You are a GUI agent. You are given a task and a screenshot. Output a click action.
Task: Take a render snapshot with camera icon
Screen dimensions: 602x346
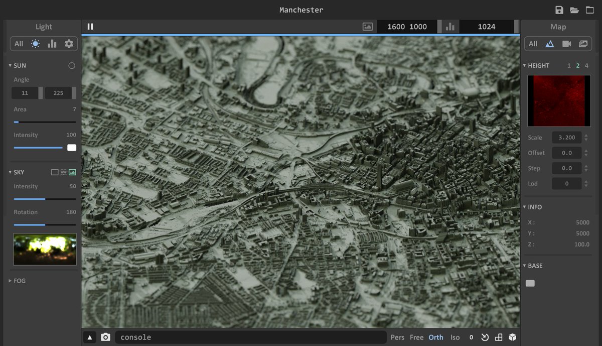pyautogui.click(x=105, y=337)
